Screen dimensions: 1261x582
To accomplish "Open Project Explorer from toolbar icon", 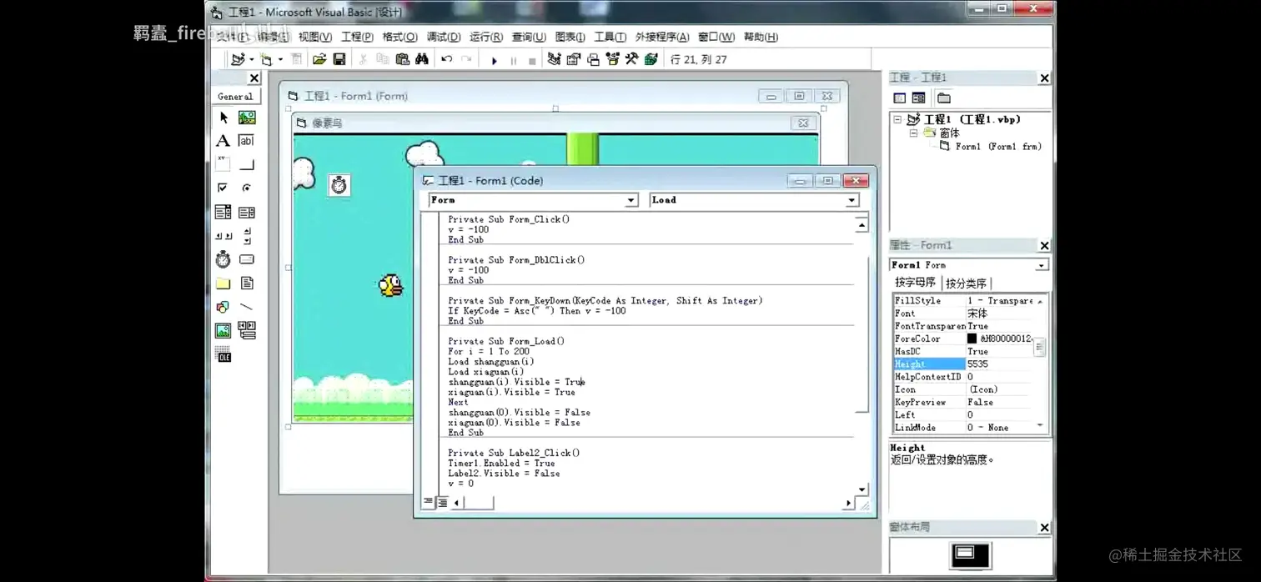I will point(554,59).
